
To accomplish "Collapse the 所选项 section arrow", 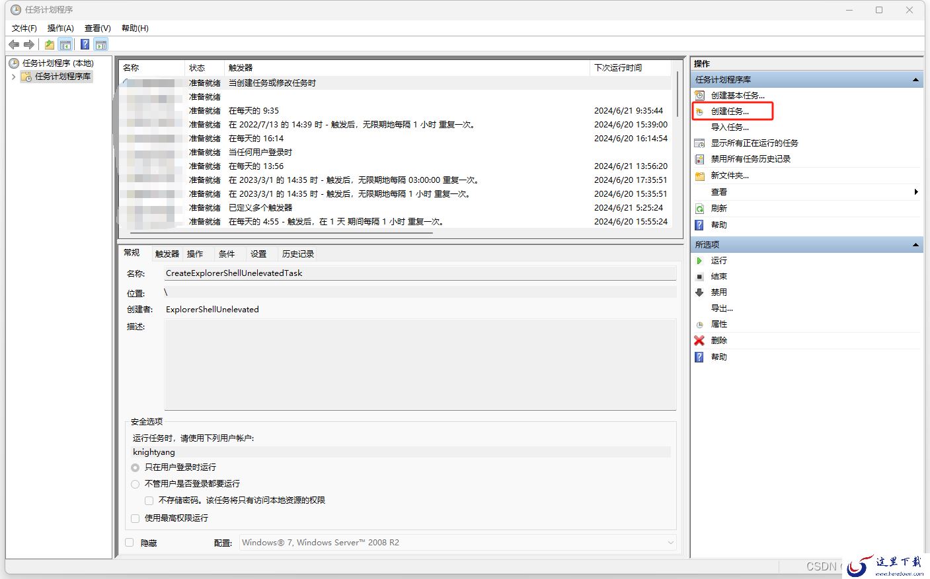I will pyautogui.click(x=915, y=245).
